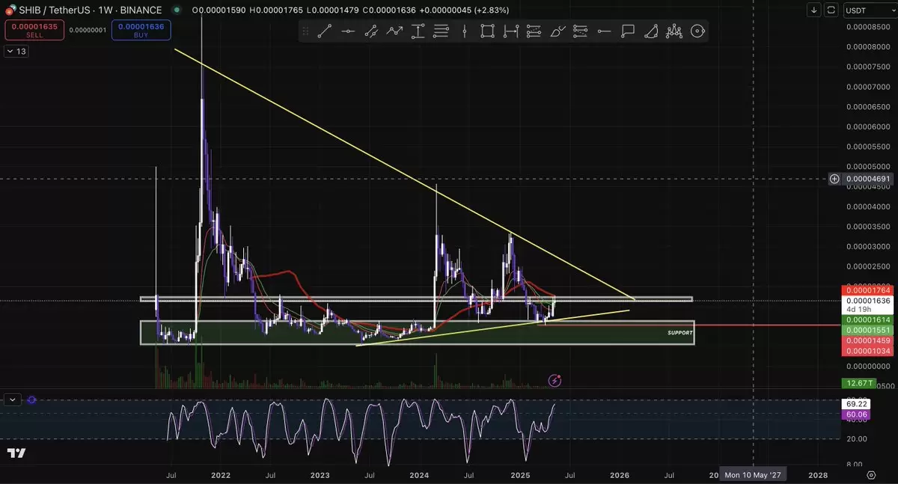
Task: Click the blue BUY 0.00001636 button
Action: point(141,30)
